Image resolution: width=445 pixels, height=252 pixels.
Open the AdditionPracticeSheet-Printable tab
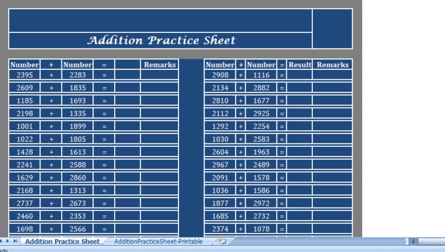[x=158, y=241]
